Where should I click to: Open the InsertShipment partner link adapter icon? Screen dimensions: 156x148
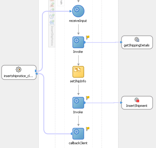click(x=137, y=100)
